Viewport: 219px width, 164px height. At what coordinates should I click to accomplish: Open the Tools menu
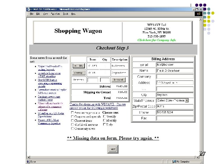pos(65,14)
